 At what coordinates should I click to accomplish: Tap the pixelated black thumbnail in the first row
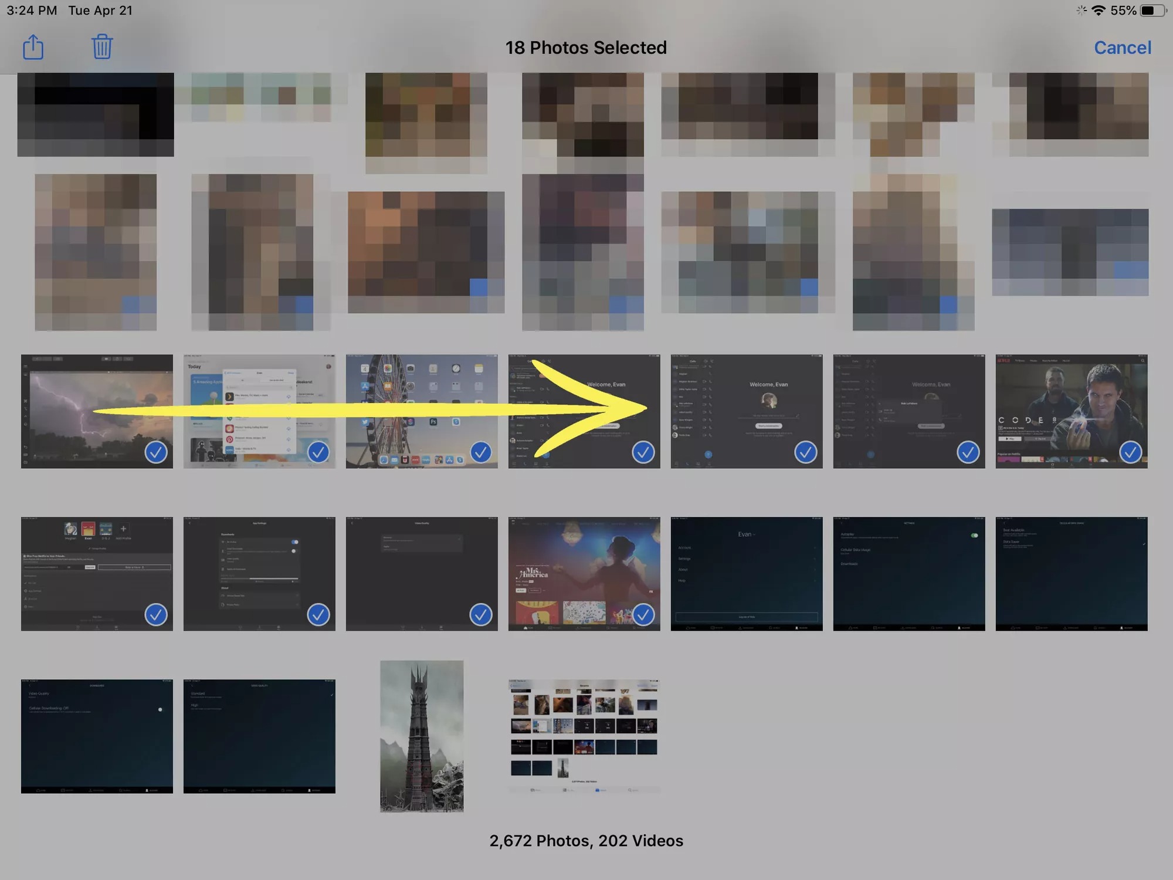[96, 114]
